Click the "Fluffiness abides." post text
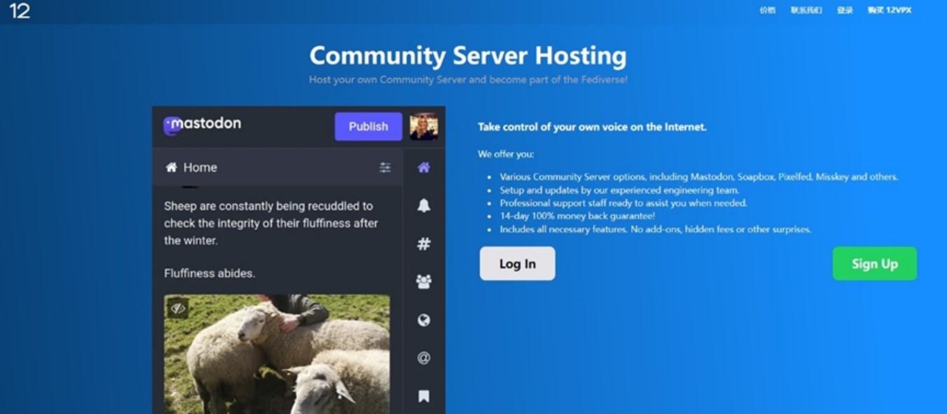Screen dimensions: 947x414 click(x=210, y=273)
